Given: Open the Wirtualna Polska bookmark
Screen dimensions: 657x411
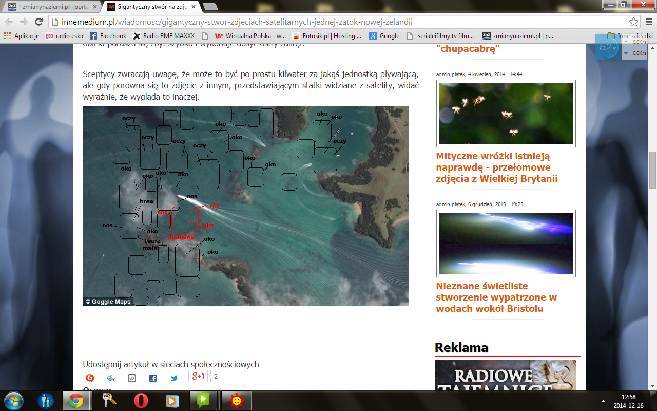Looking at the screenshot, I should (x=250, y=36).
